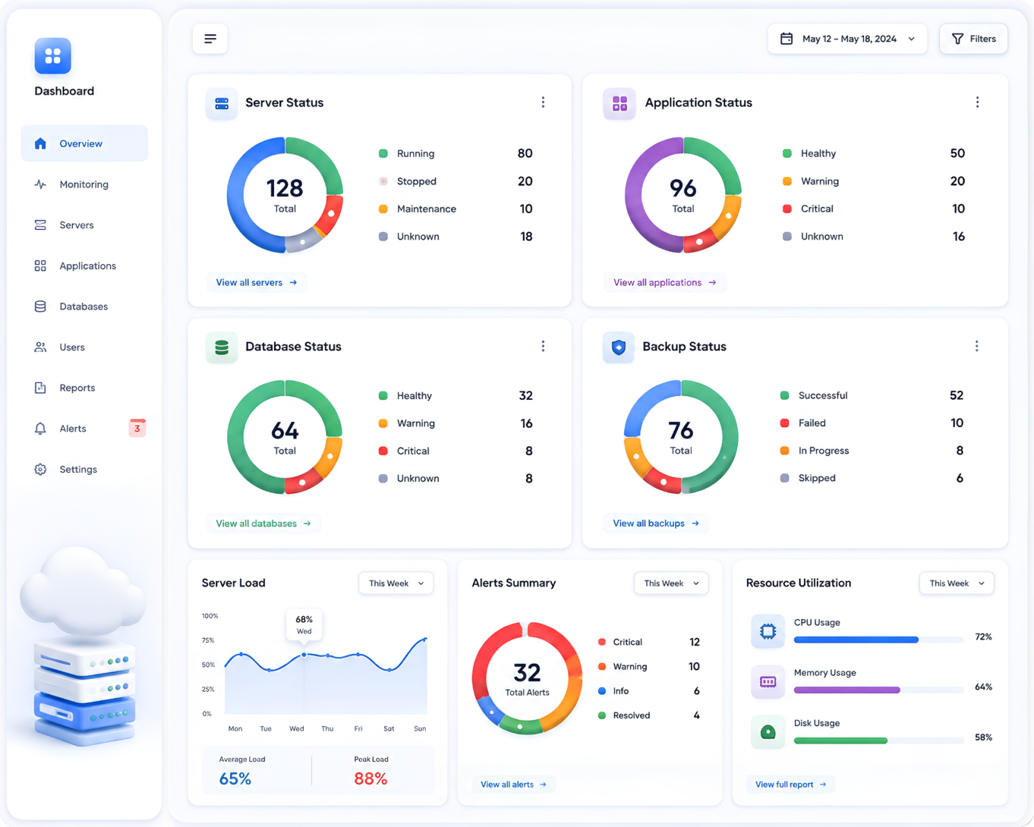Open Applications from the sidebar

(x=84, y=266)
